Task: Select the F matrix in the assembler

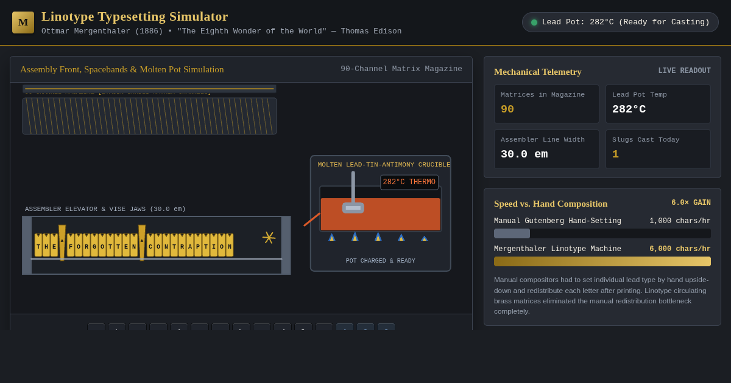Action: 71,245
